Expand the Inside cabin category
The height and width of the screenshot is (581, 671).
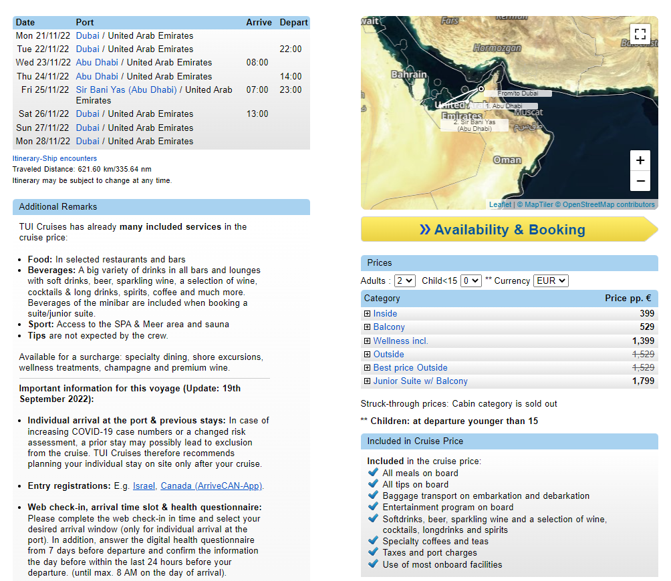[367, 313]
